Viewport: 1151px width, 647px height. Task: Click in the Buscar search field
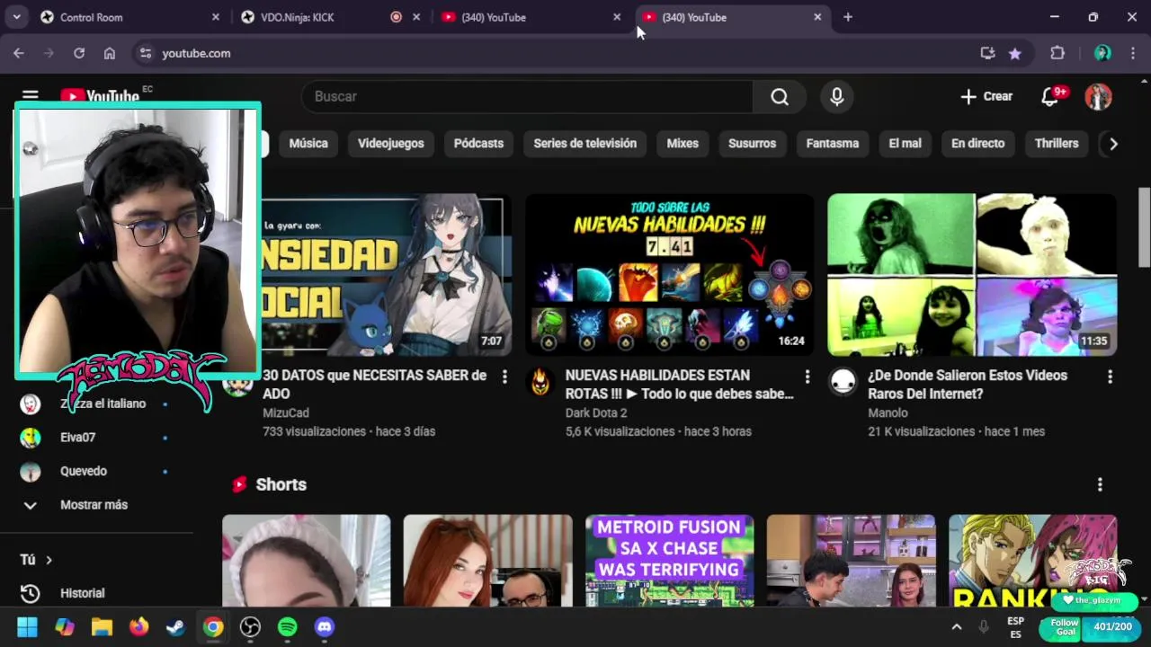point(527,96)
